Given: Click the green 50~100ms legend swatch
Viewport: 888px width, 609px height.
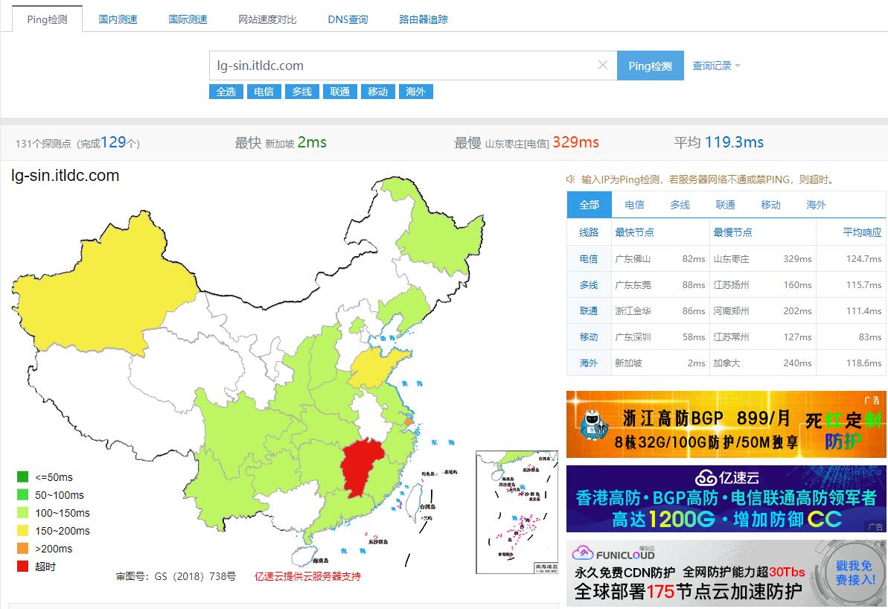Looking at the screenshot, I should (22, 494).
